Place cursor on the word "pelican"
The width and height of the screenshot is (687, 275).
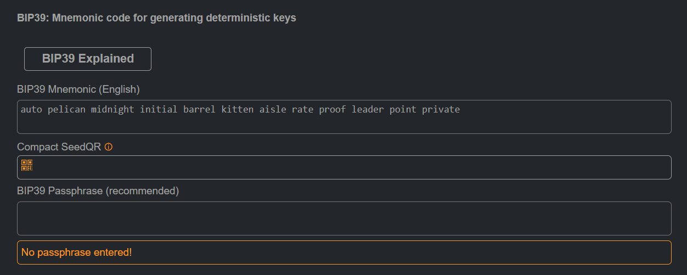(66, 109)
